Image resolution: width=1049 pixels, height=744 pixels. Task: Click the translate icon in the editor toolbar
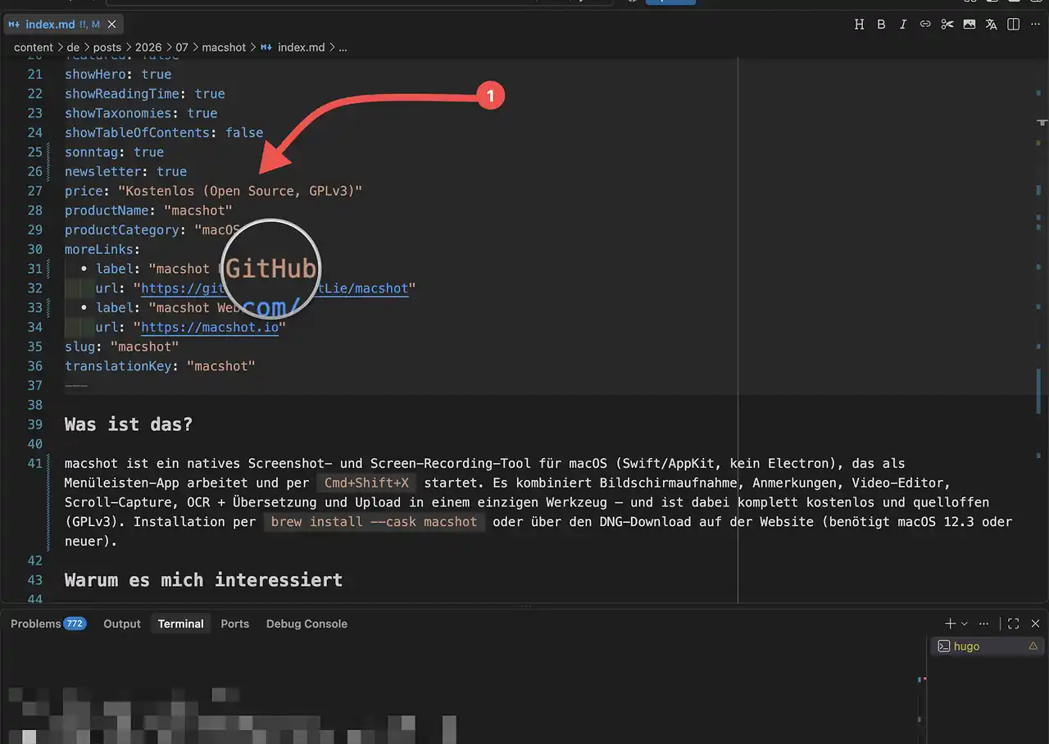pyautogui.click(x=992, y=25)
